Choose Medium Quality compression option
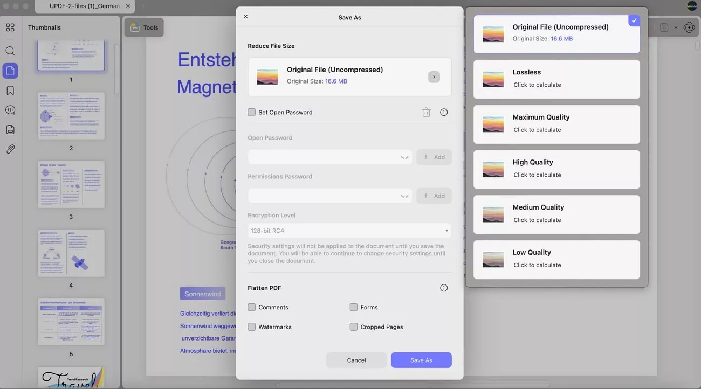The height and width of the screenshot is (389, 701). [556, 214]
